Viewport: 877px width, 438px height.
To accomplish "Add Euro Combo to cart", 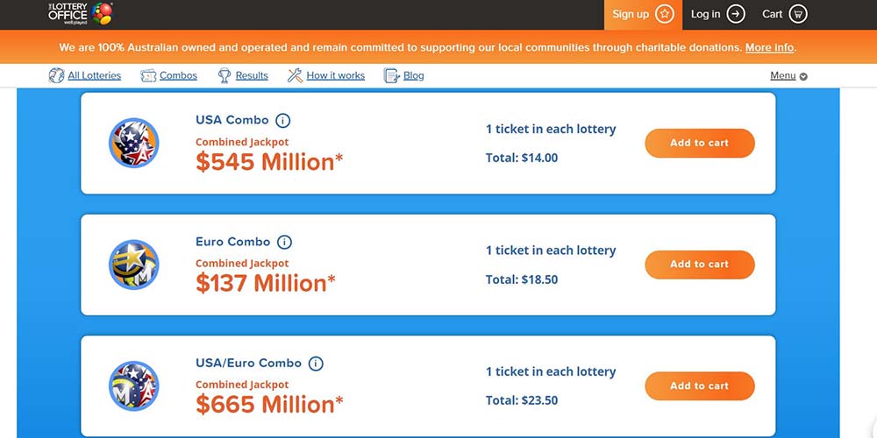I will (x=699, y=265).
